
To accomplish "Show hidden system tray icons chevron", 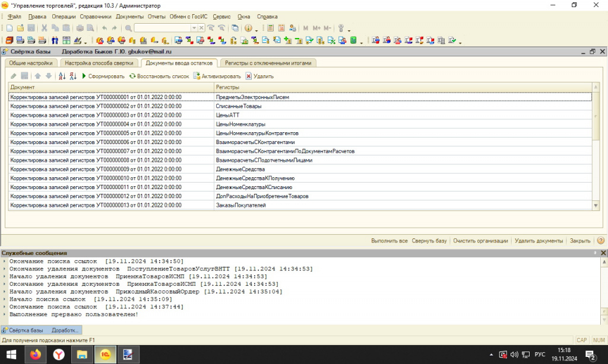I will 491,355.
